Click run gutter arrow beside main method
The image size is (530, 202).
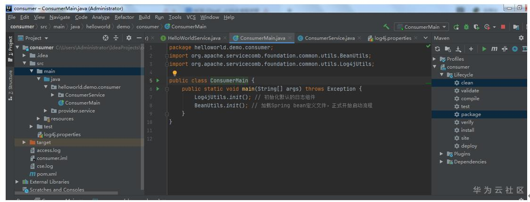[x=158, y=89]
